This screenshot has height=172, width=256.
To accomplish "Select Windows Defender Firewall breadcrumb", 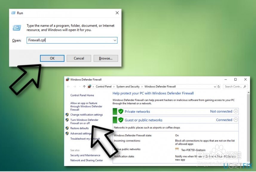I will (x=160, y=87).
